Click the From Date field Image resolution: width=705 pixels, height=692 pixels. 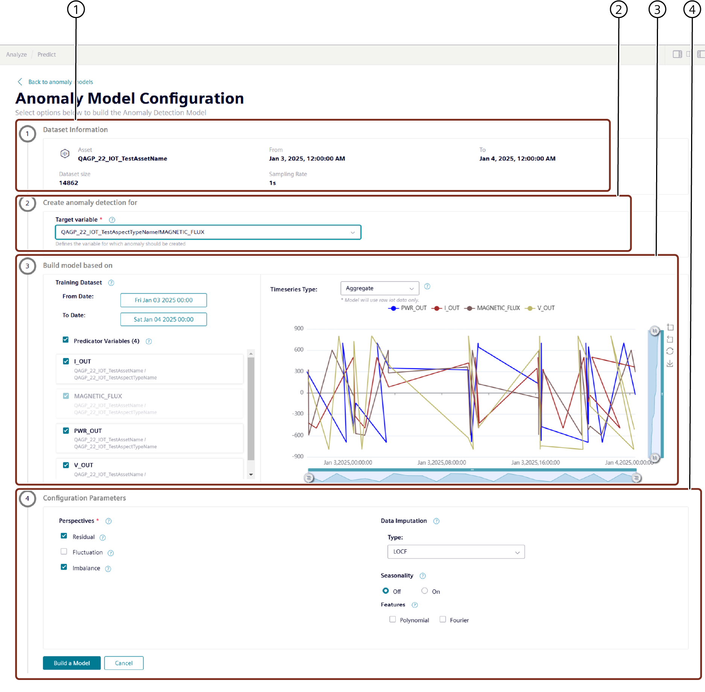pyautogui.click(x=163, y=300)
